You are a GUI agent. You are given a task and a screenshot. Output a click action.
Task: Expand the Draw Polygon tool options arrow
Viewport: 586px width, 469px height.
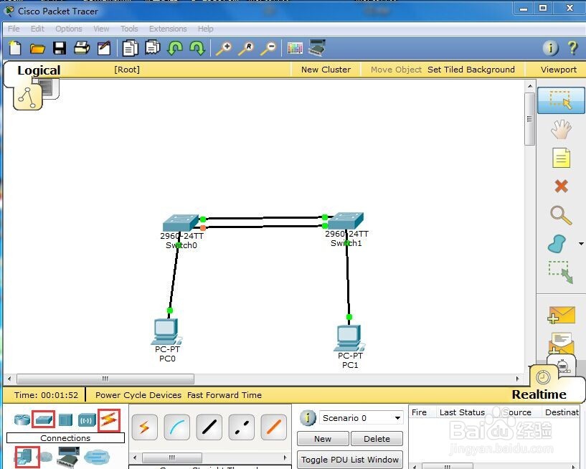(x=581, y=244)
